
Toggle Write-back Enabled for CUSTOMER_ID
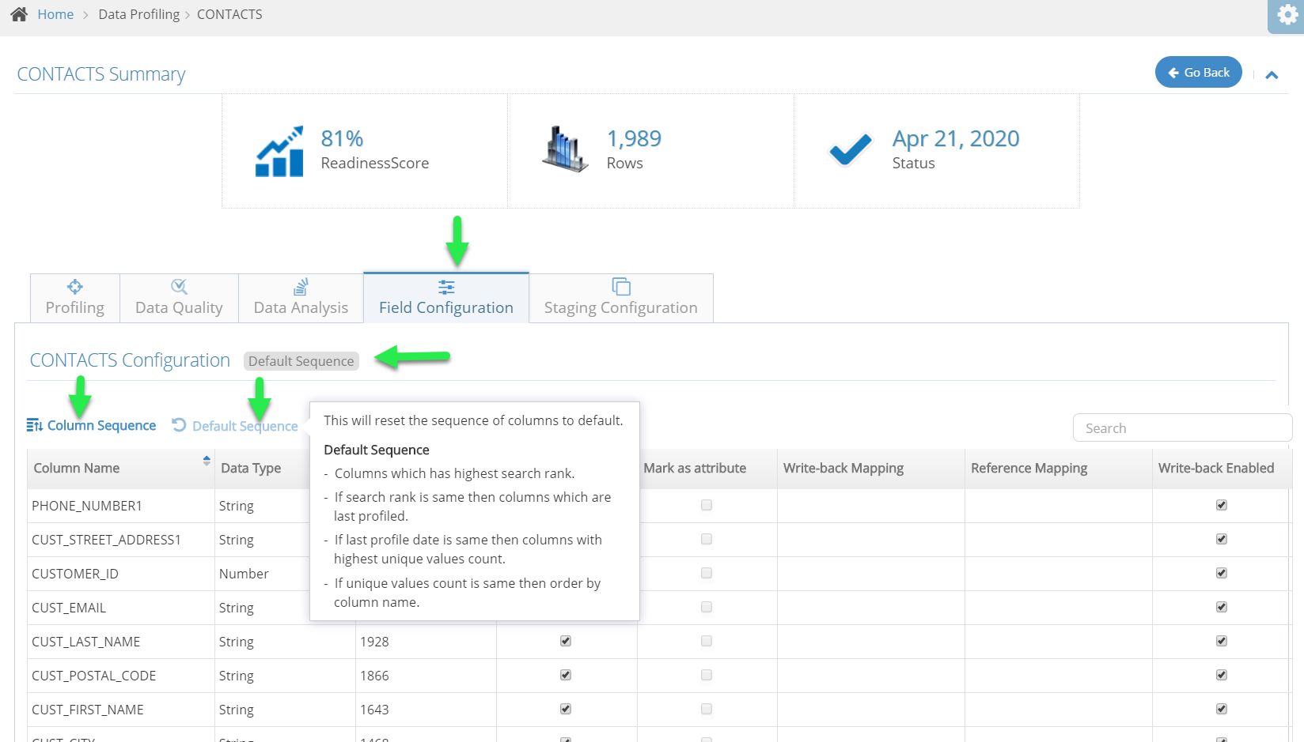pos(1222,573)
